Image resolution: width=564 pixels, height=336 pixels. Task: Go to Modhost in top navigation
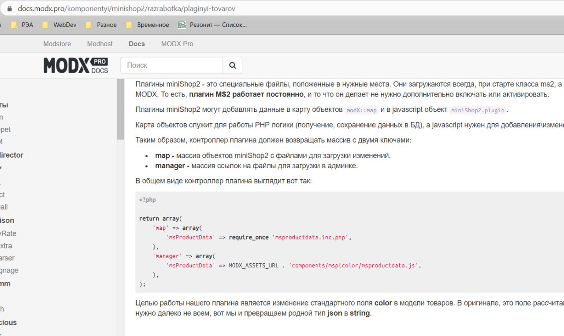coord(100,44)
